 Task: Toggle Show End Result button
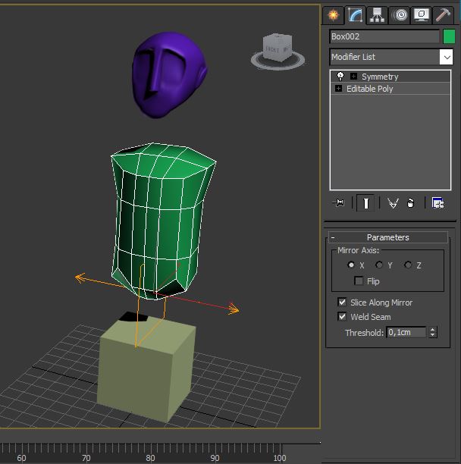click(365, 202)
